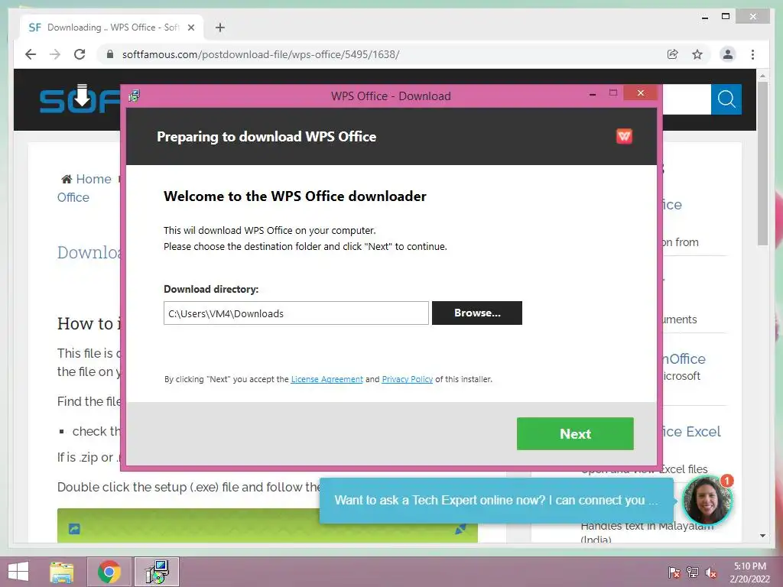The width and height of the screenshot is (783, 587).
Task: Minimize the Chrome window
Action: [705, 17]
